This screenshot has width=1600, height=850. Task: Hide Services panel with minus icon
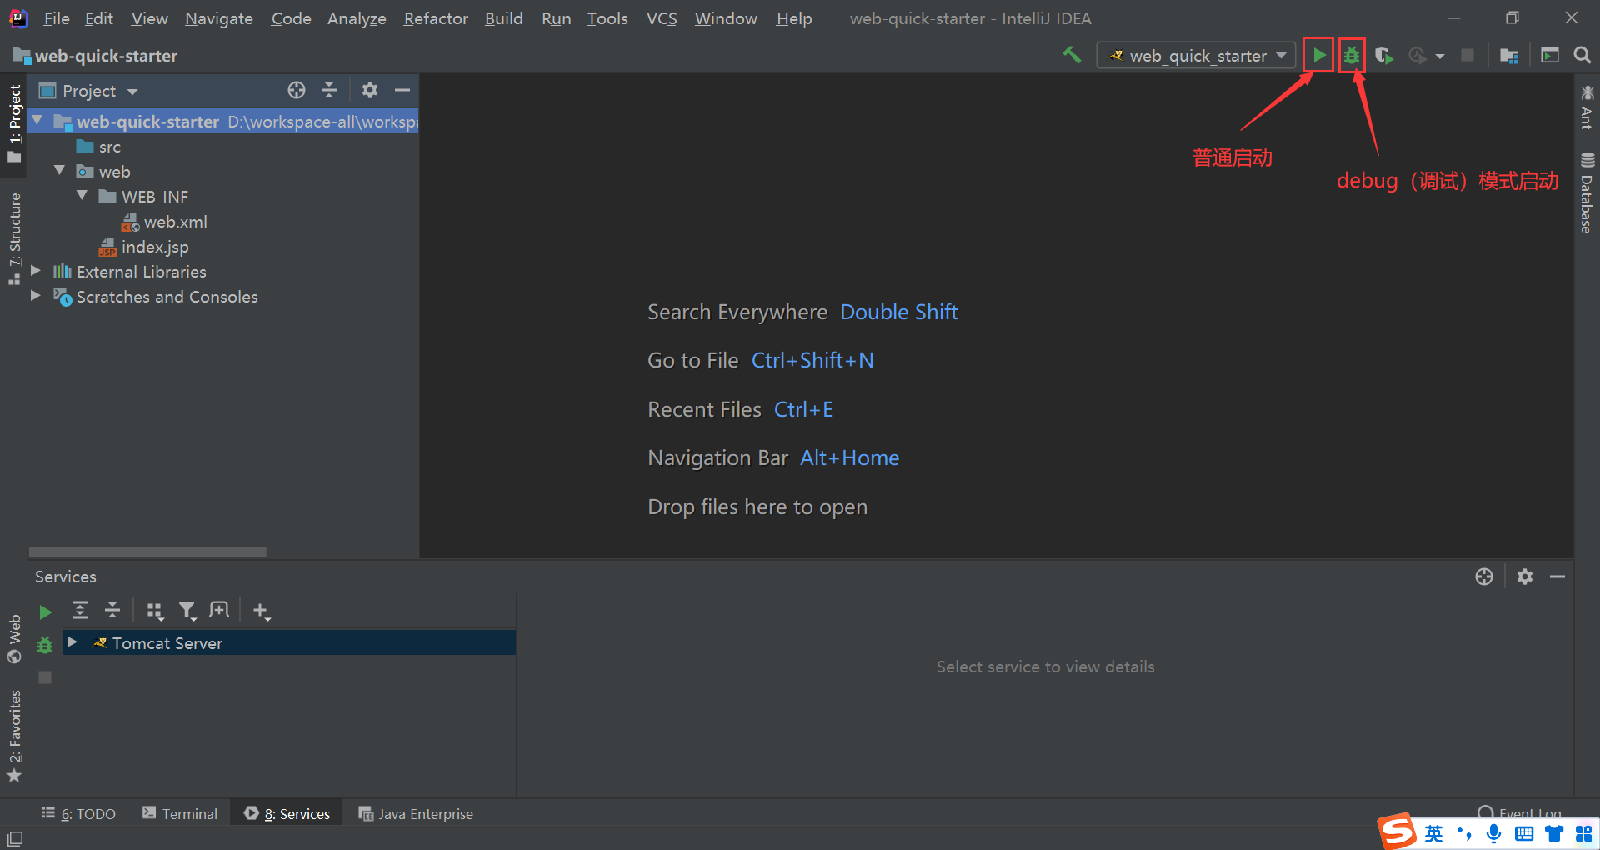click(1557, 577)
